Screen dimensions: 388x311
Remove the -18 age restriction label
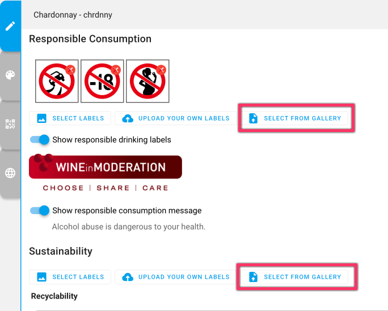[x=116, y=70]
